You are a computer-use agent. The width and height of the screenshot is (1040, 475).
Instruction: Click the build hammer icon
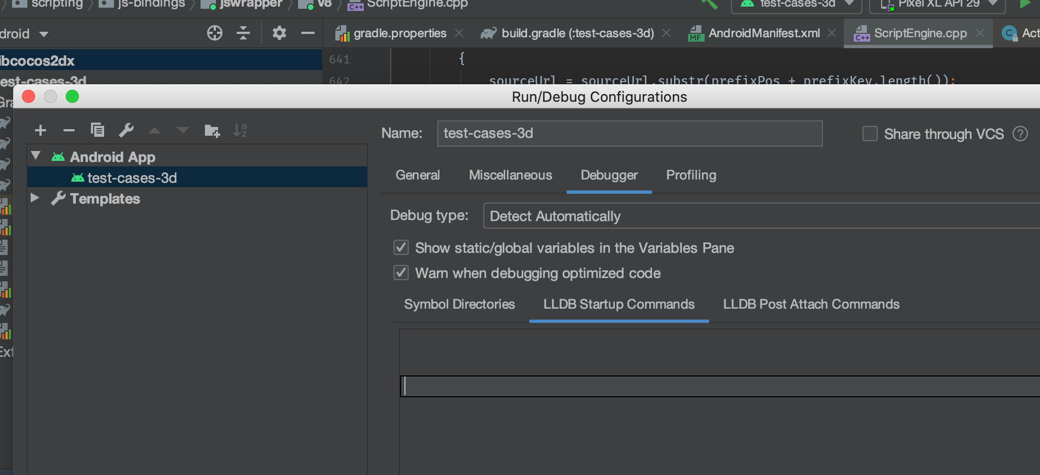pyautogui.click(x=709, y=3)
